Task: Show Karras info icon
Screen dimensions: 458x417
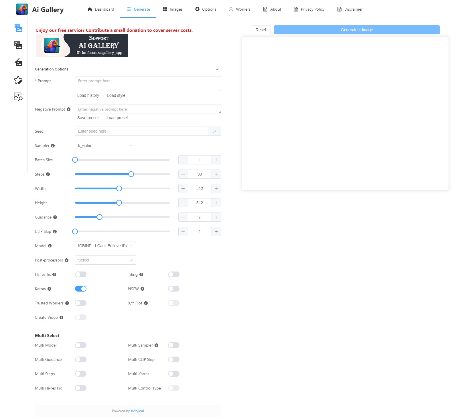Action: pos(49,289)
